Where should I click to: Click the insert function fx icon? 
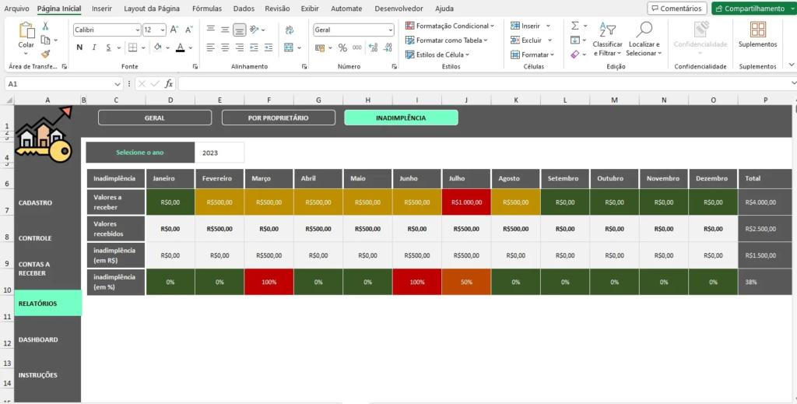point(168,83)
